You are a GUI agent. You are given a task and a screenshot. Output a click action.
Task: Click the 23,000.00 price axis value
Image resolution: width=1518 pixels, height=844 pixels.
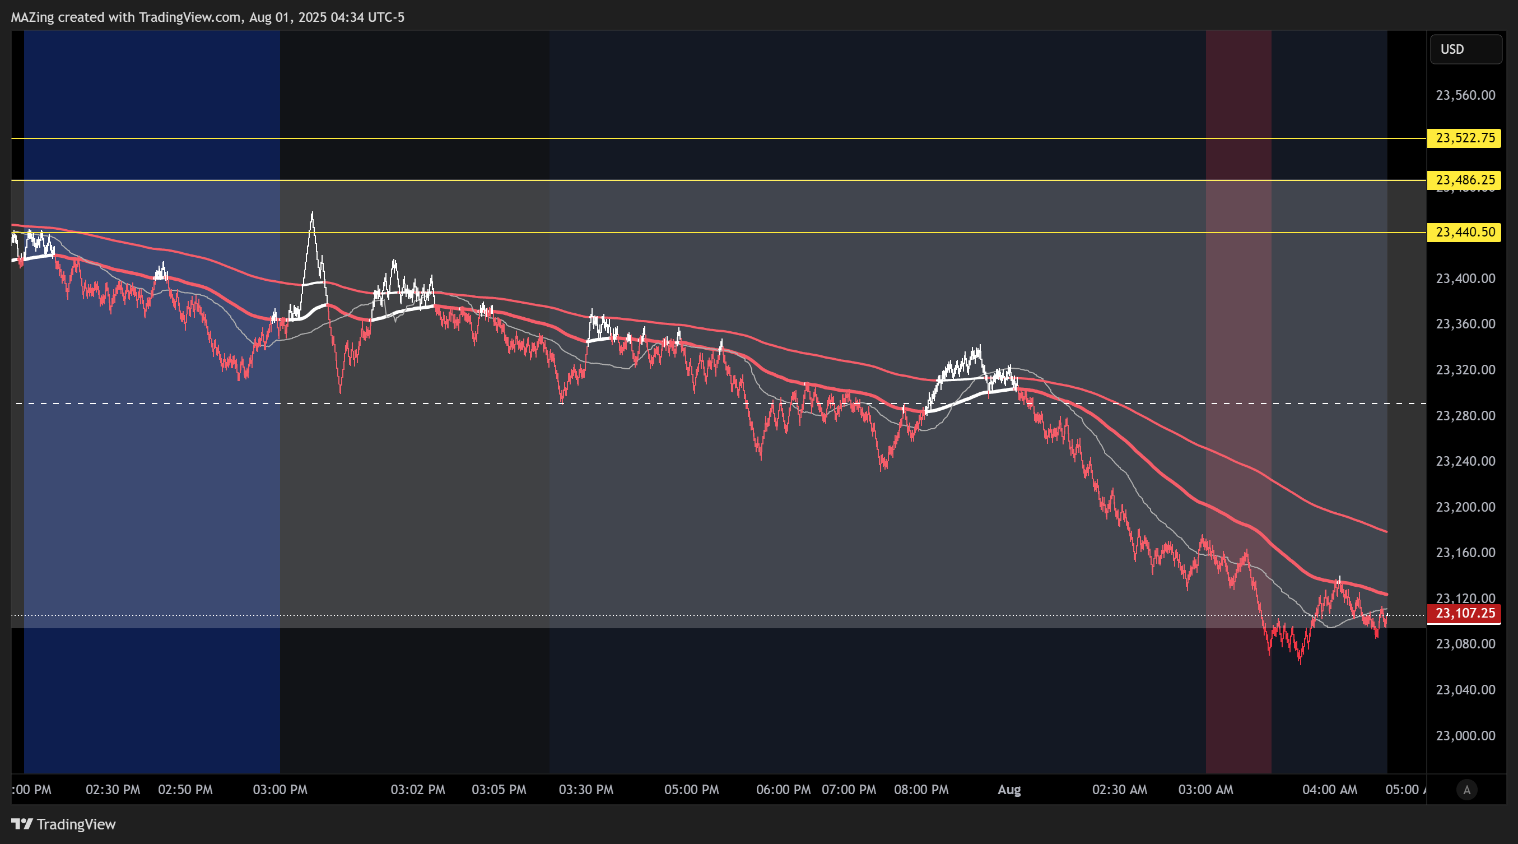pos(1465,735)
